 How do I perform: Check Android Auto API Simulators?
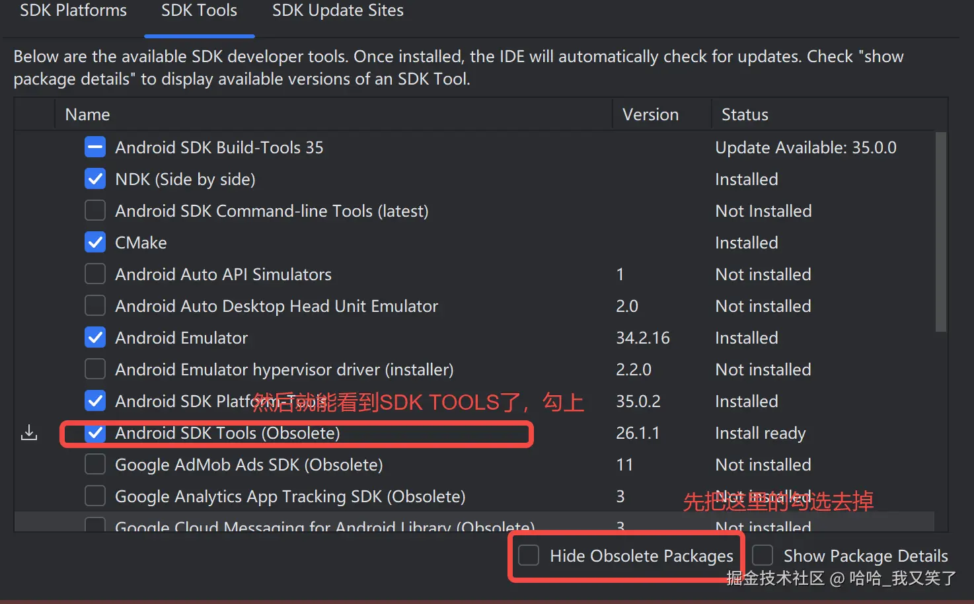[x=95, y=274]
